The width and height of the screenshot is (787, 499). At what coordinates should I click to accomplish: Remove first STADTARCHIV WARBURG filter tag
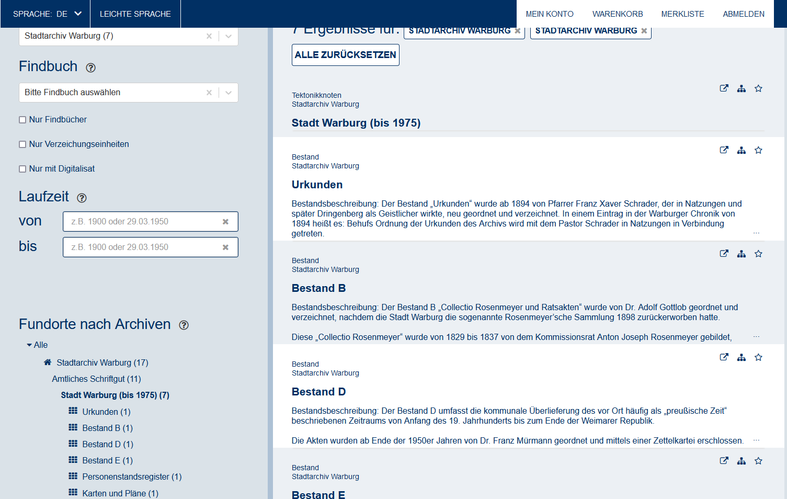[518, 31]
